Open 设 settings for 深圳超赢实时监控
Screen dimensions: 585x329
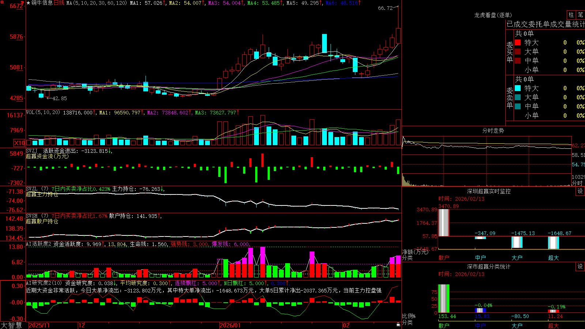[x=580, y=191]
